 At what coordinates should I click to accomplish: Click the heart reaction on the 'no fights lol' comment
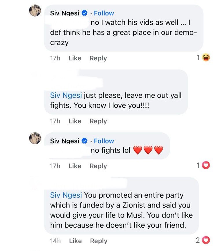[206, 166]
